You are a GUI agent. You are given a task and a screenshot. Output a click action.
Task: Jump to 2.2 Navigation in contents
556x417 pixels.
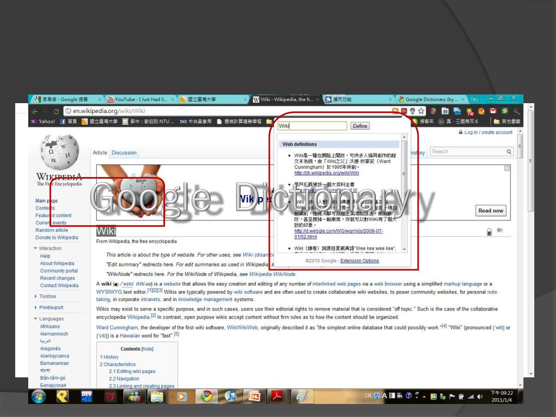click(124, 378)
